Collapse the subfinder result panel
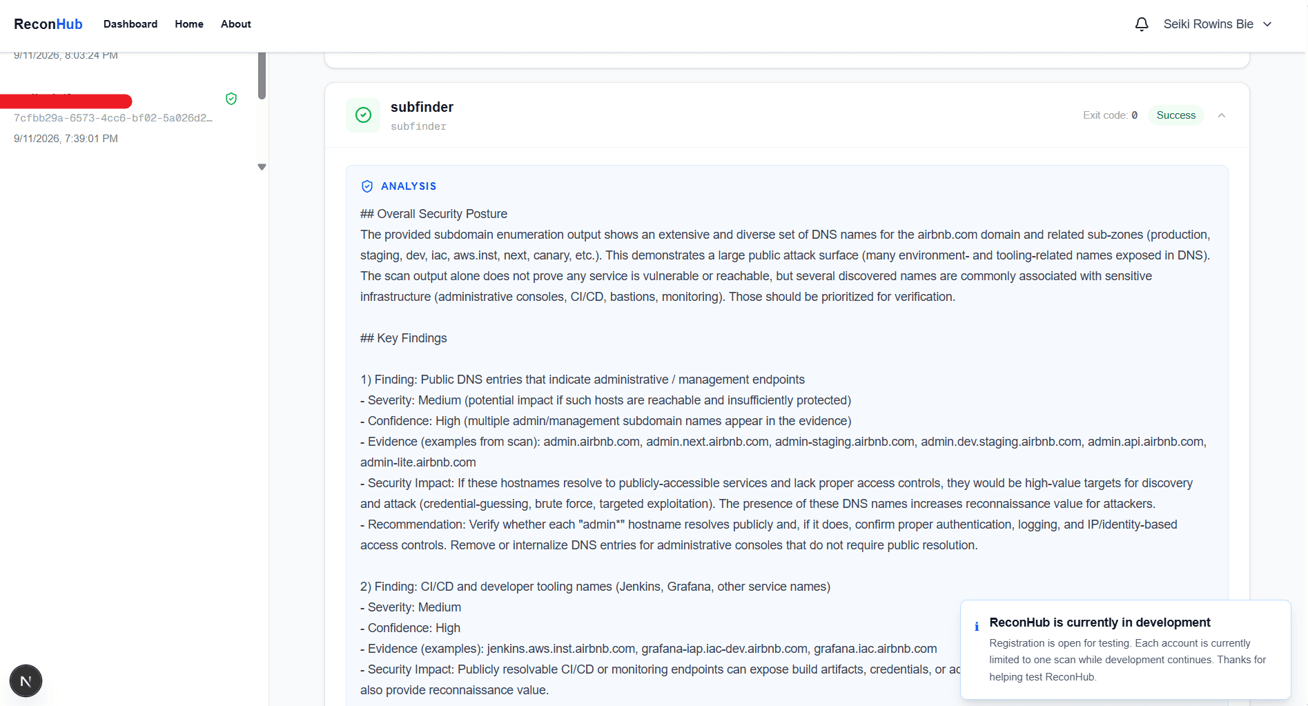 1222,115
